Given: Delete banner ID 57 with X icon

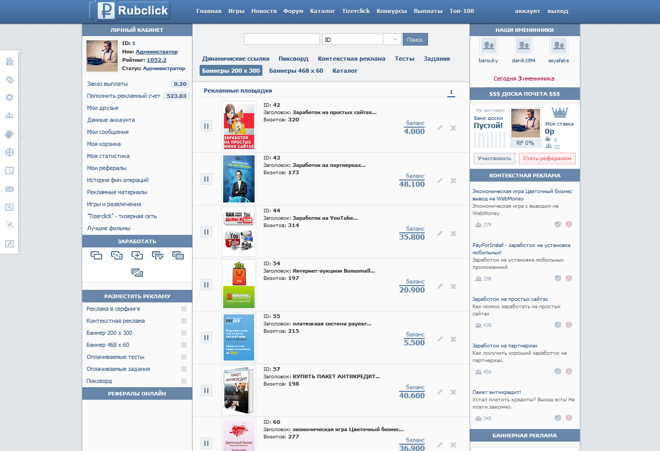Looking at the screenshot, I should (454, 392).
